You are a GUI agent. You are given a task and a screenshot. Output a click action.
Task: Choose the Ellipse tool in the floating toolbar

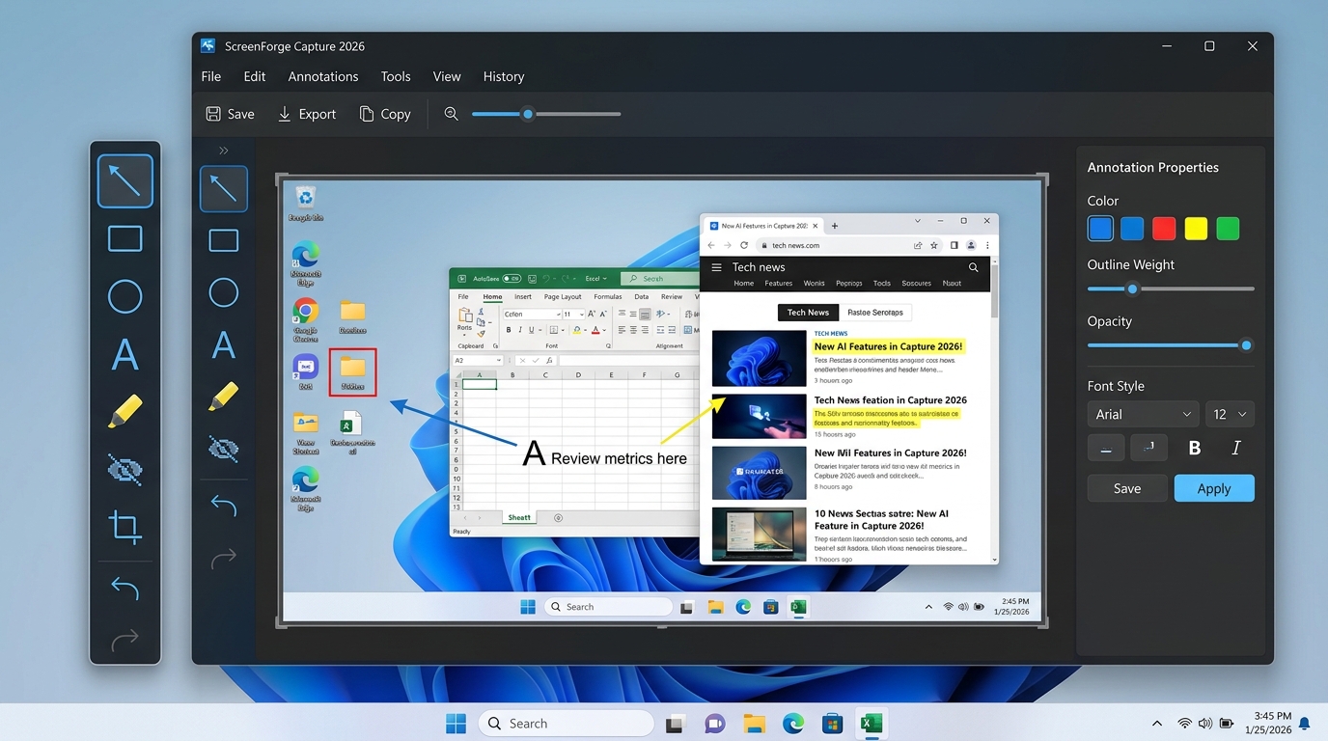click(x=125, y=296)
